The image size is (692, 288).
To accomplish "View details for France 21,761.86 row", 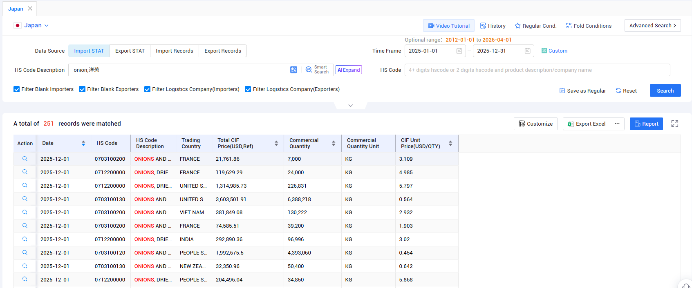I will (x=25, y=159).
